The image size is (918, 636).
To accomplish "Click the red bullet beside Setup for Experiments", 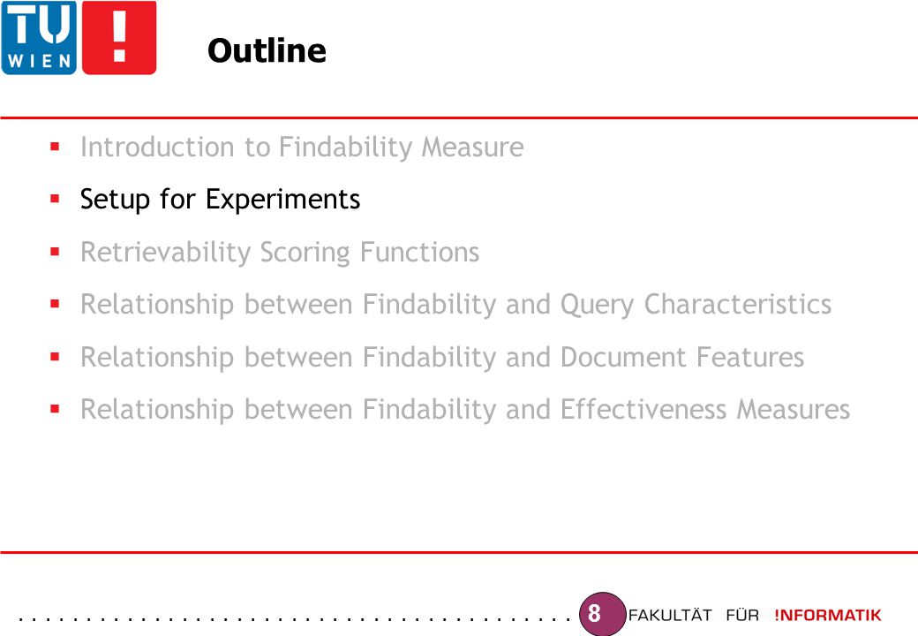I will click(55, 199).
